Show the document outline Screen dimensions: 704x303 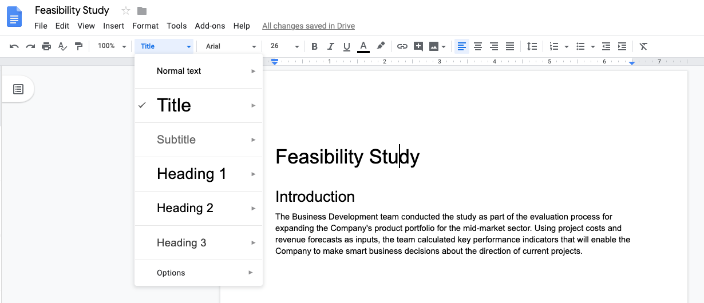[18, 89]
